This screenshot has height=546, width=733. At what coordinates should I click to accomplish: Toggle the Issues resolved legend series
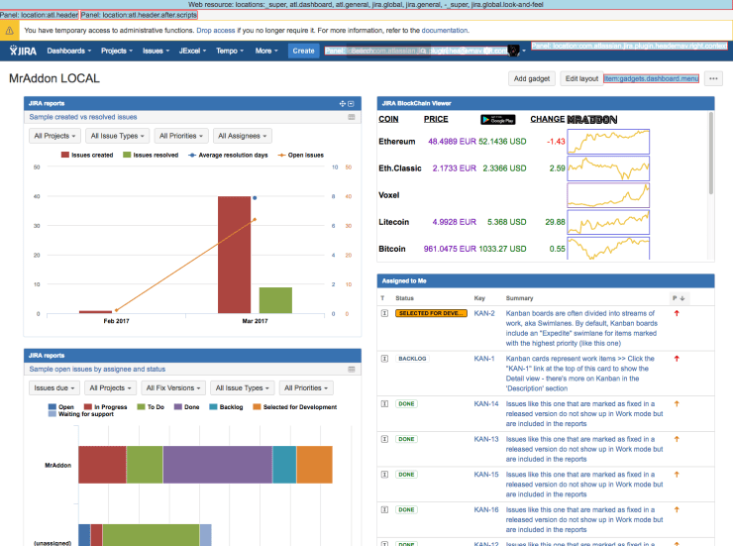[150, 156]
